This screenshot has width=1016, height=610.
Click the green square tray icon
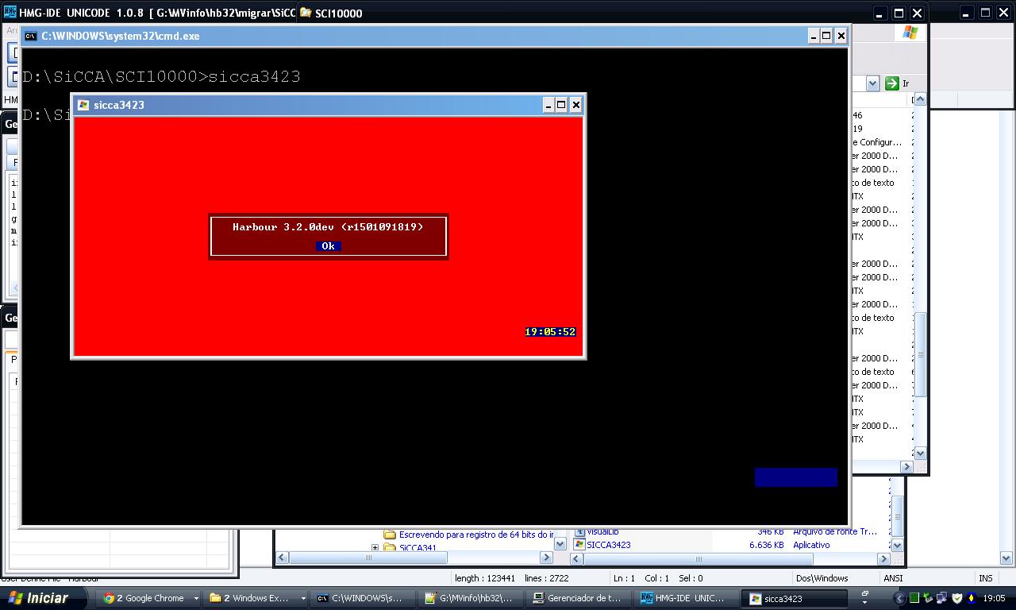point(914,598)
